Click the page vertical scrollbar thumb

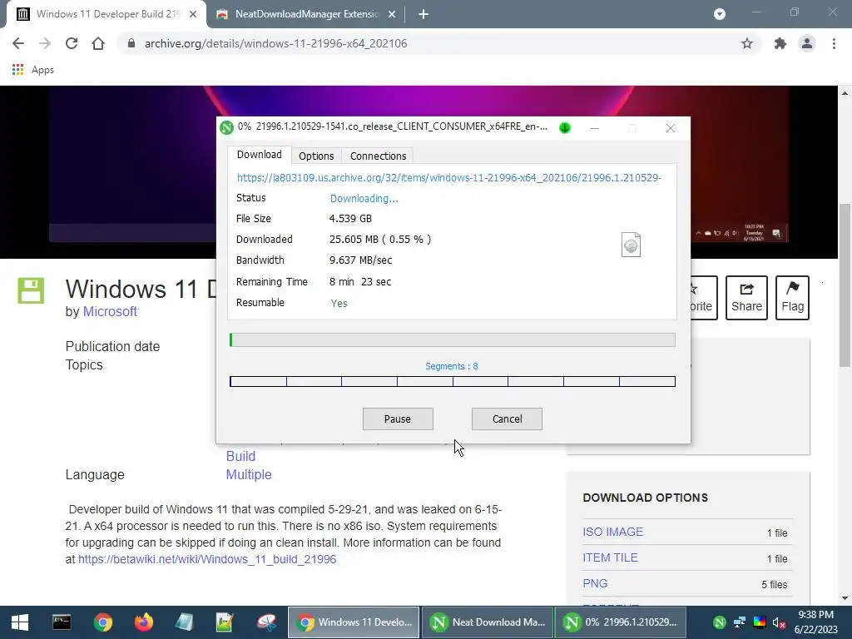845,285
